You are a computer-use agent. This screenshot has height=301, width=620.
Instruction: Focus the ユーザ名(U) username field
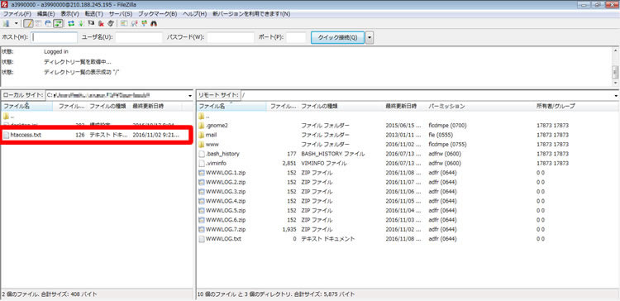click(x=139, y=37)
